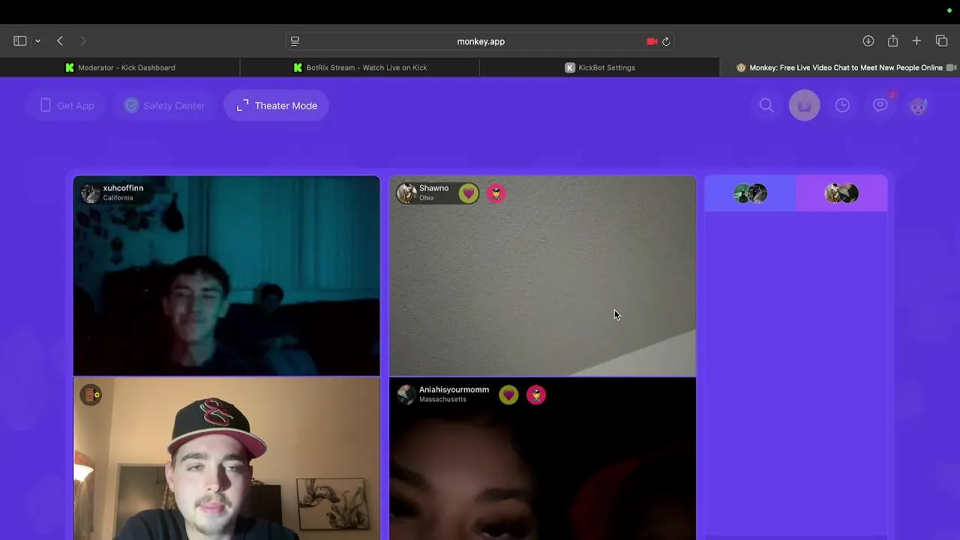Click the Safari share icon
Screen dimensions: 960x540
(892, 41)
